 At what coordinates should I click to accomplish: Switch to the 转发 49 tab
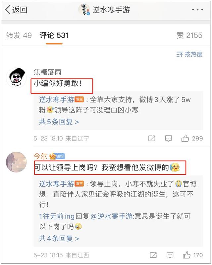coord(19,35)
